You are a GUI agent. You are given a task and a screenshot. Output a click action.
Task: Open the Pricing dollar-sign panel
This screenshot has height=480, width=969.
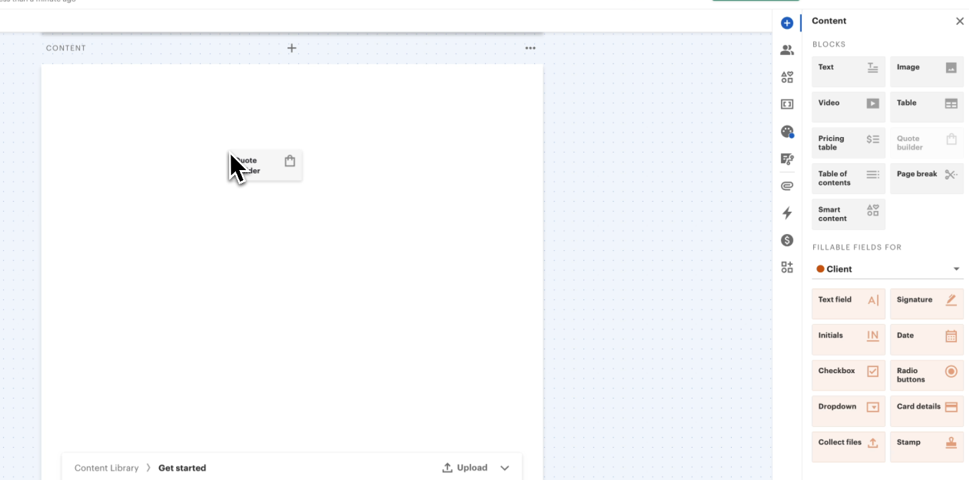click(787, 240)
